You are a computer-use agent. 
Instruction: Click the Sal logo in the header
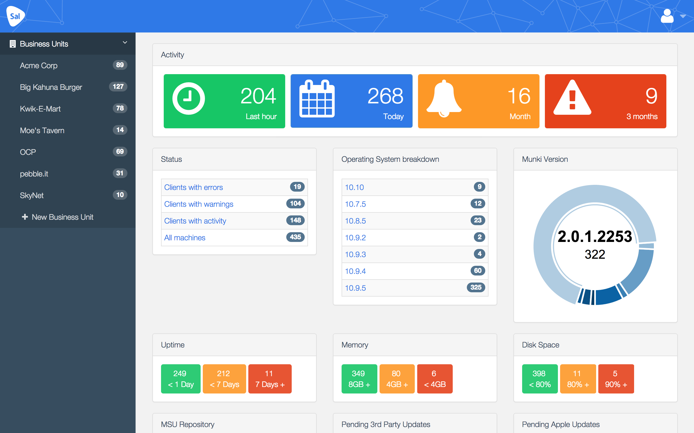(x=15, y=16)
